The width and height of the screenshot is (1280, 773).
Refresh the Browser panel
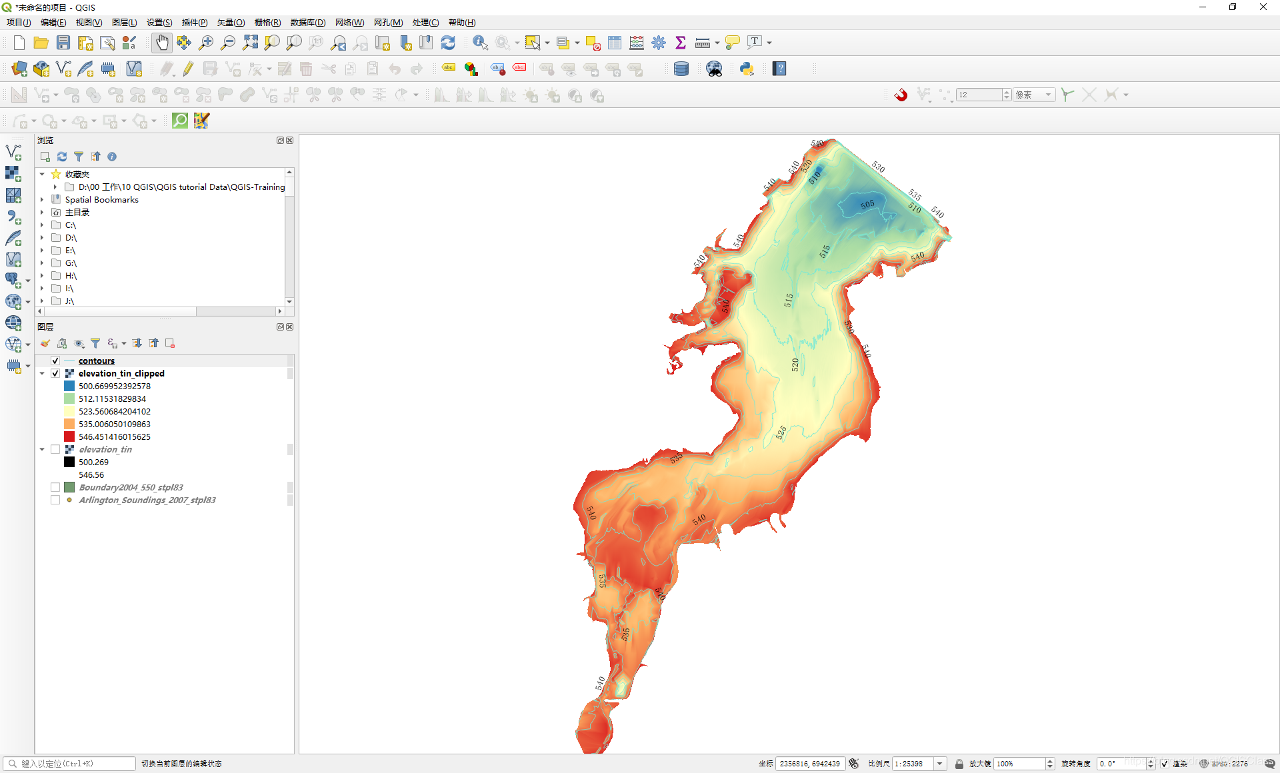tap(62, 157)
